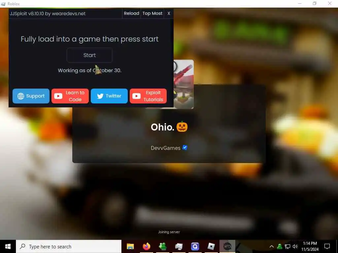Screen dimensions: 338x253
Task: Open the Exploit Tutorials YouTube link
Action: click(x=148, y=96)
